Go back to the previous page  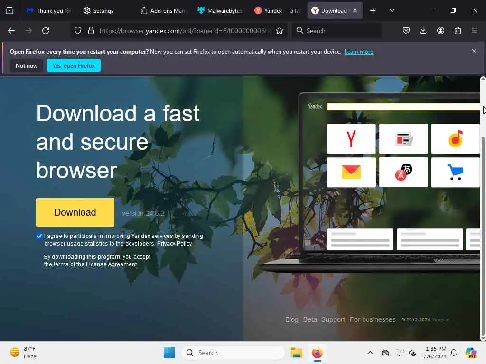[x=11, y=31]
